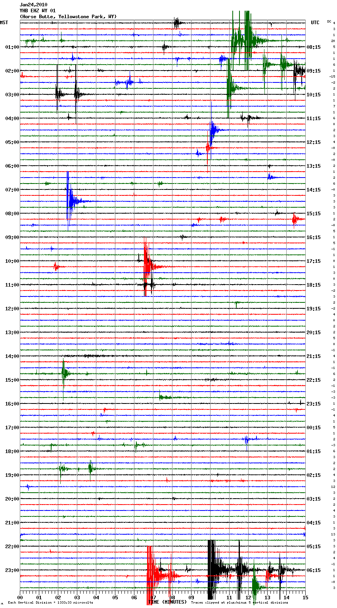Select the 18:00 MST time label

coord(12,451)
